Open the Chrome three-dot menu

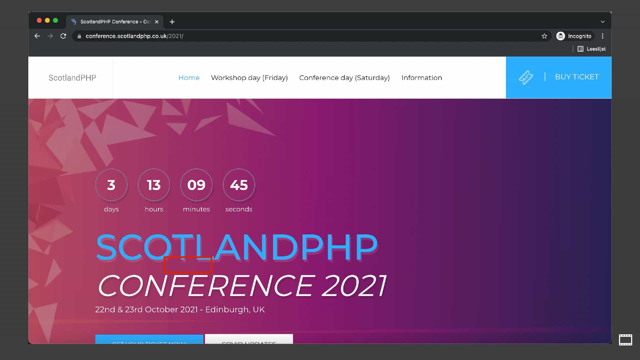tap(603, 36)
